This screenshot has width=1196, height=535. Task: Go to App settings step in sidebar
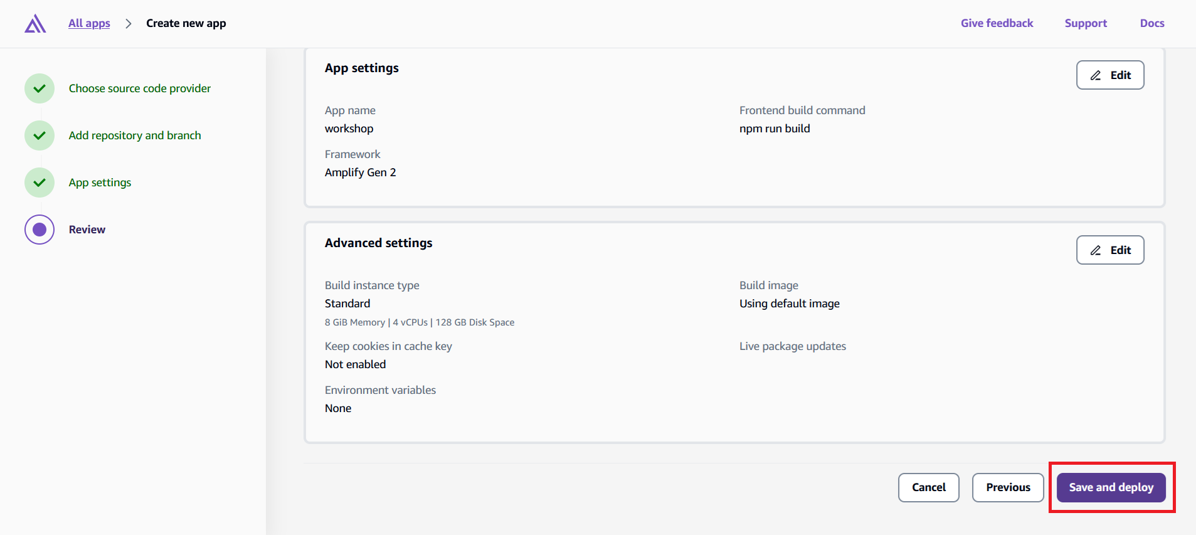click(x=100, y=183)
